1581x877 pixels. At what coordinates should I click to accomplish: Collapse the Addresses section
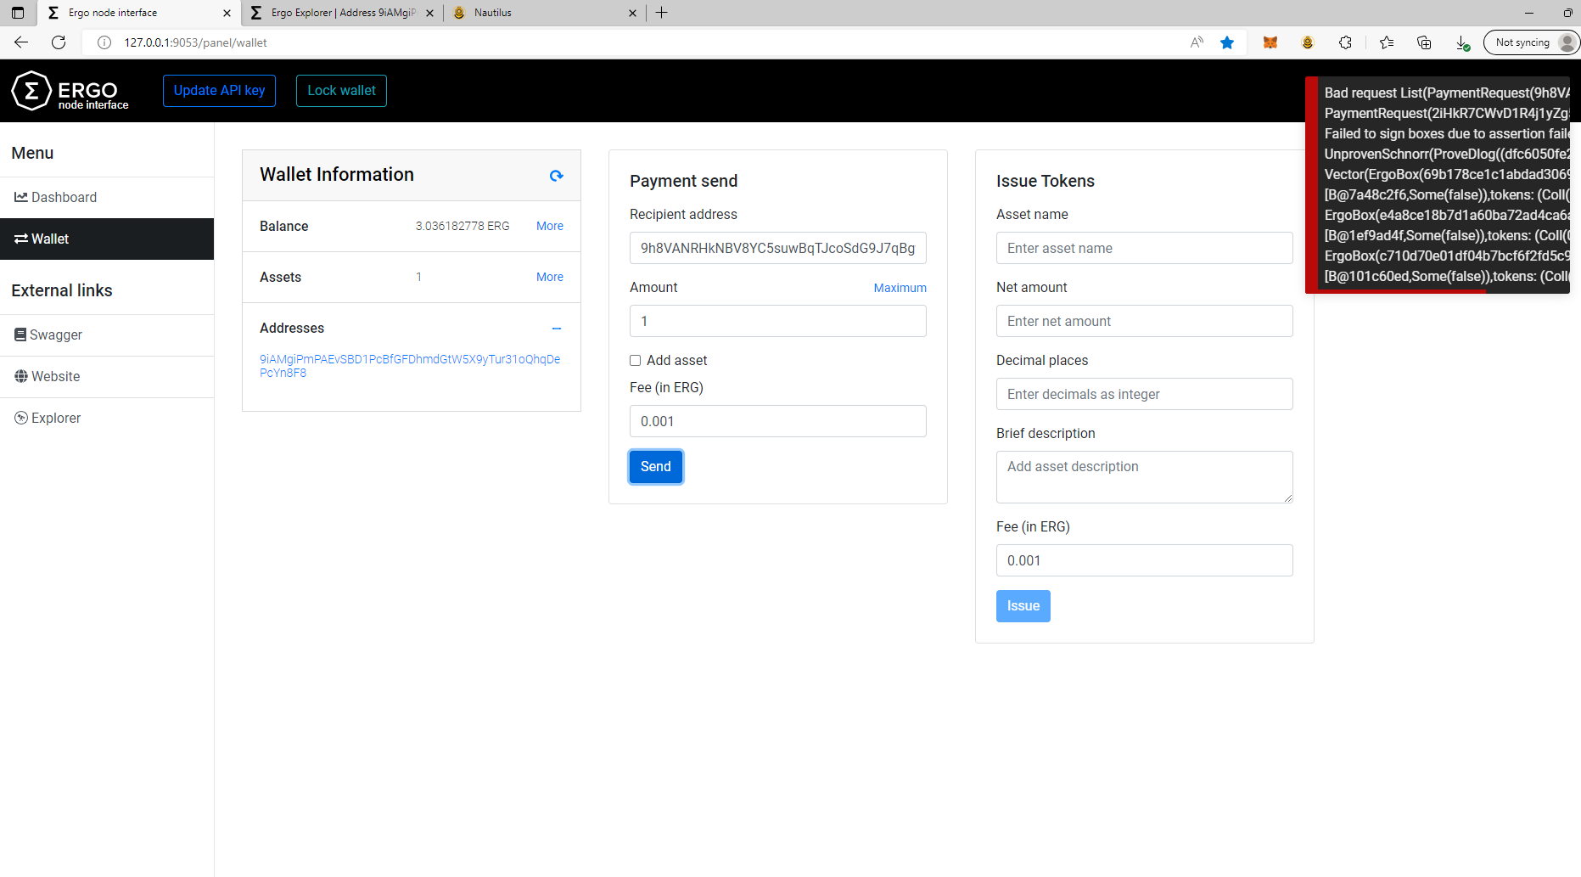click(557, 329)
